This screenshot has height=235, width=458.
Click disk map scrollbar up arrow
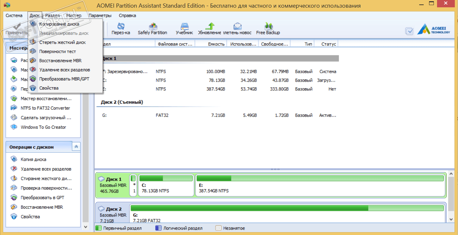[451, 174]
